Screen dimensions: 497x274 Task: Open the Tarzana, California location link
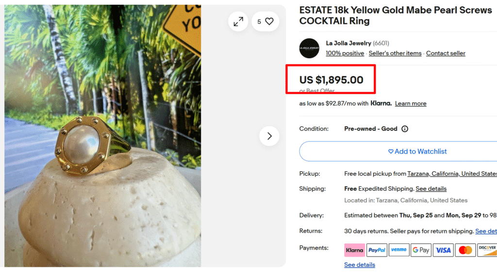[451, 174]
